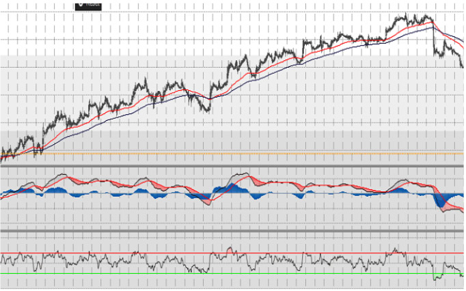The height and width of the screenshot is (291, 466).
Task: Select the red upper threshold line in oscillator panel
Action: tap(232, 253)
